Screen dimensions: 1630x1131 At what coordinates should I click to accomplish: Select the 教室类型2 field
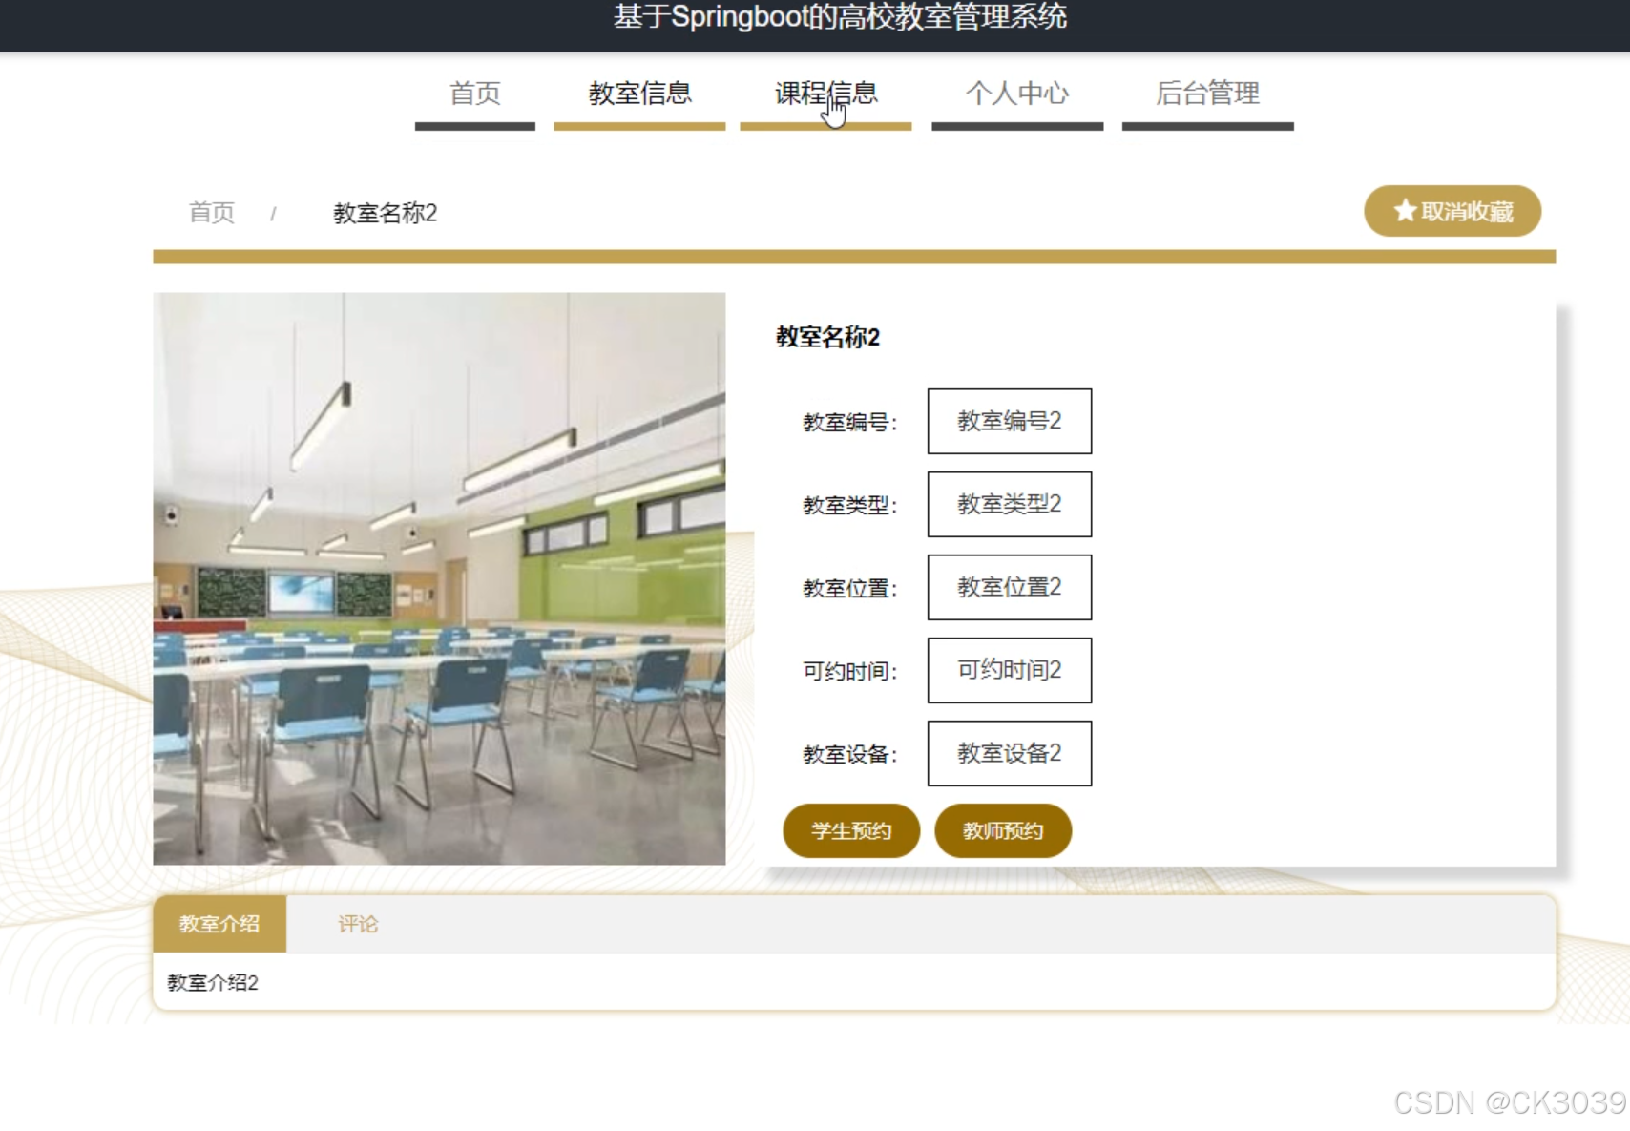click(x=1008, y=504)
